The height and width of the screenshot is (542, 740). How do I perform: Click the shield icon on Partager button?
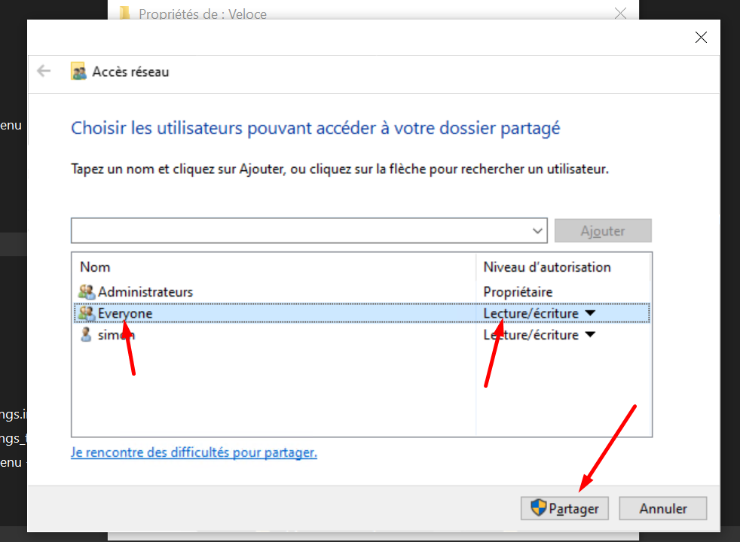tap(539, 508)
